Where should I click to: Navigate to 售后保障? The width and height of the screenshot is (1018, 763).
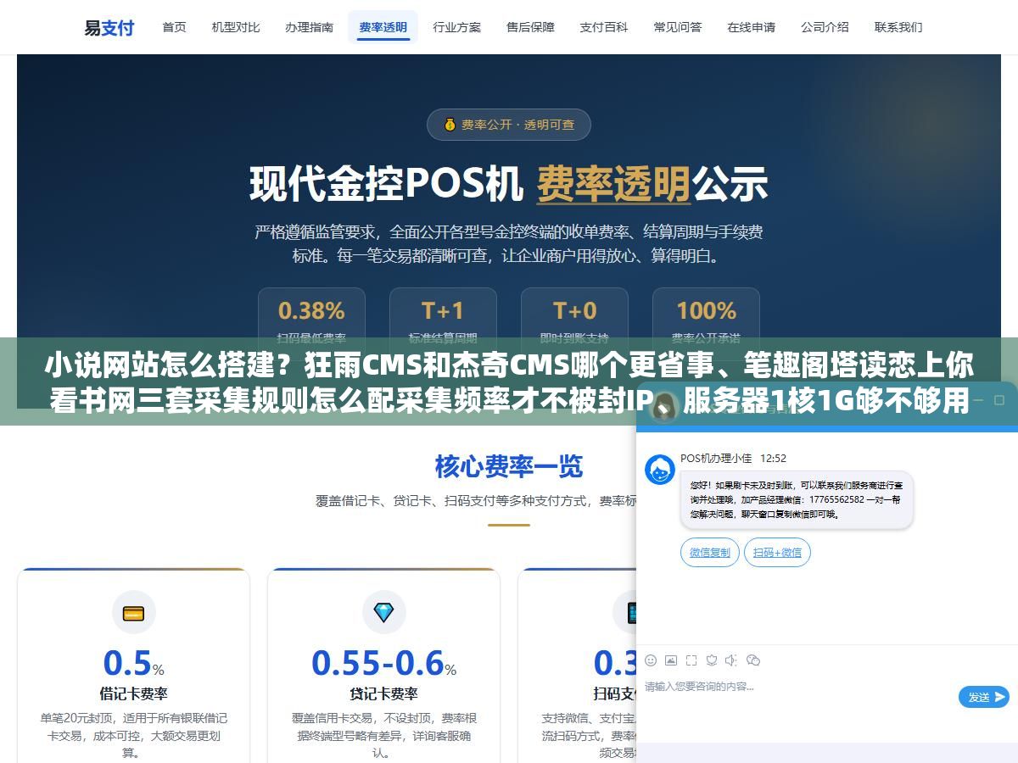(x=530, y=27)
